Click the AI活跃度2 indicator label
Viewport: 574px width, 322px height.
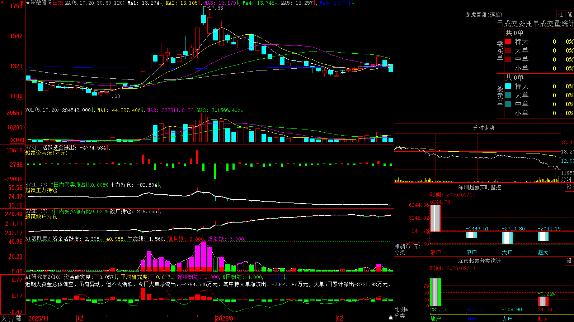(x=38, y=239)
